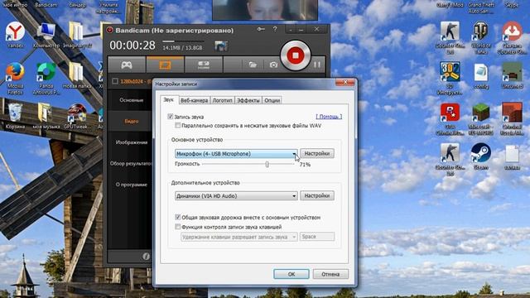Select Bandicam game recording mode gamepad icon

pyautogui.click(x=127, y=65)
